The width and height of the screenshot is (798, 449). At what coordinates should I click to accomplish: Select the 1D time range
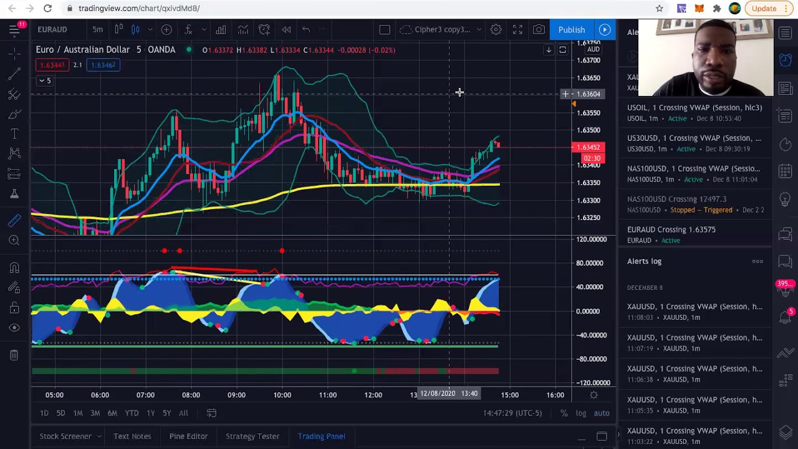click(x=44, y=413)
